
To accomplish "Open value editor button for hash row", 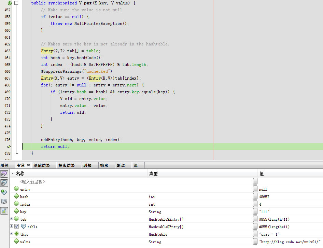I will pos(255,196).
